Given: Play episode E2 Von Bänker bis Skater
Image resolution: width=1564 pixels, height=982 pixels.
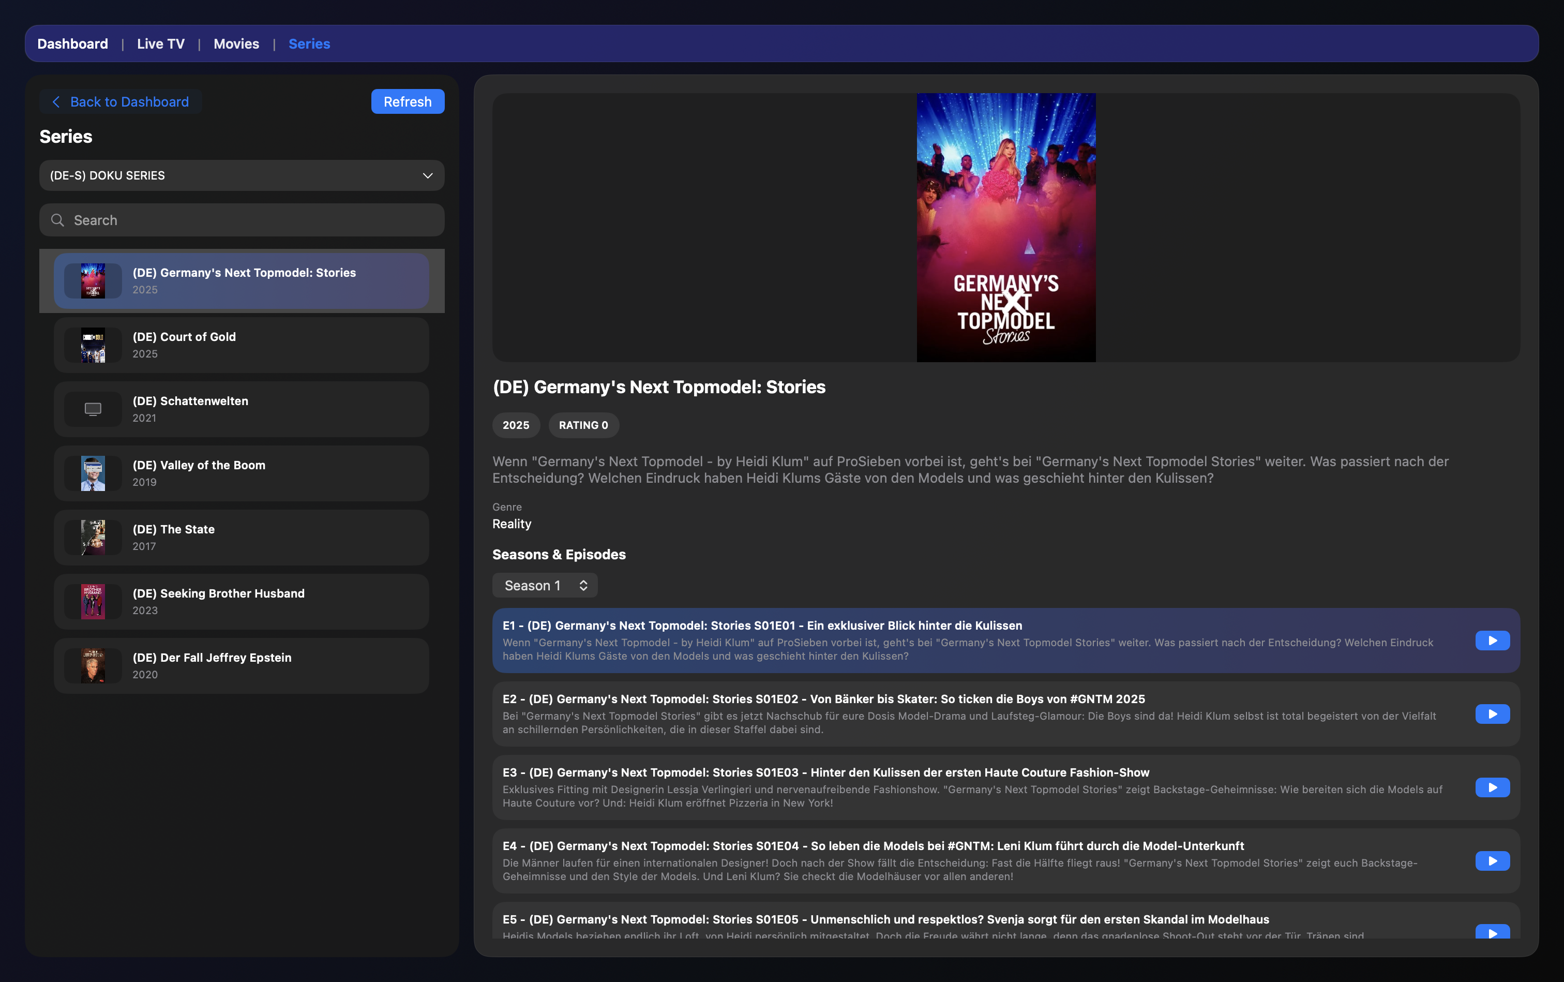Looking at the screenshot, I should tap(1492, 714).
